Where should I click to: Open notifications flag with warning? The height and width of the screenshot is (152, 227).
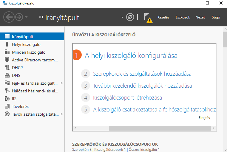[x=148, y=18]
